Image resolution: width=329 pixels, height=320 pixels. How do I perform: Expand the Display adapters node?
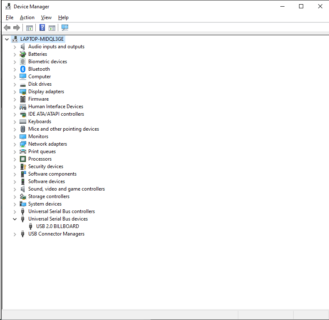[x=15, y=92]
